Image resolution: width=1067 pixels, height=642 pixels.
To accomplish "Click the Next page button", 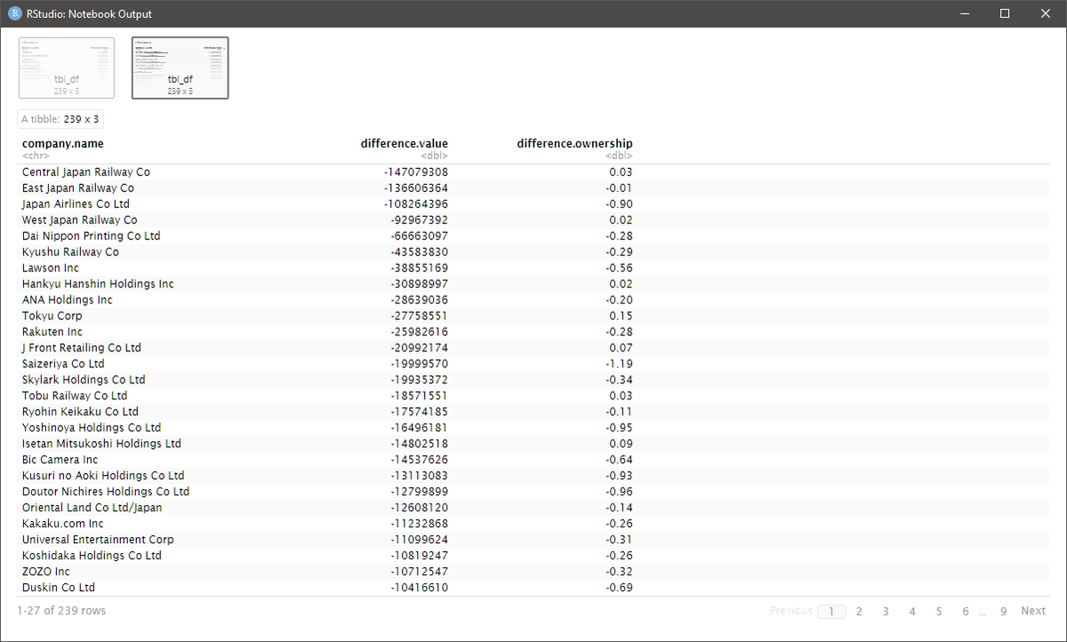I will pyautogui.click(x=1033, y=611).
